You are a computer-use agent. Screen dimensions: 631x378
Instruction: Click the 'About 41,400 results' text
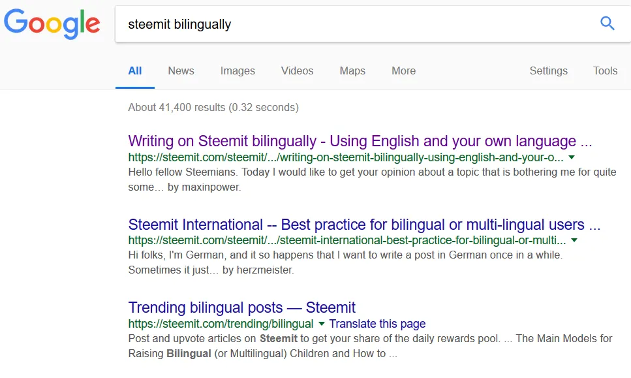(x=213, y=108)
